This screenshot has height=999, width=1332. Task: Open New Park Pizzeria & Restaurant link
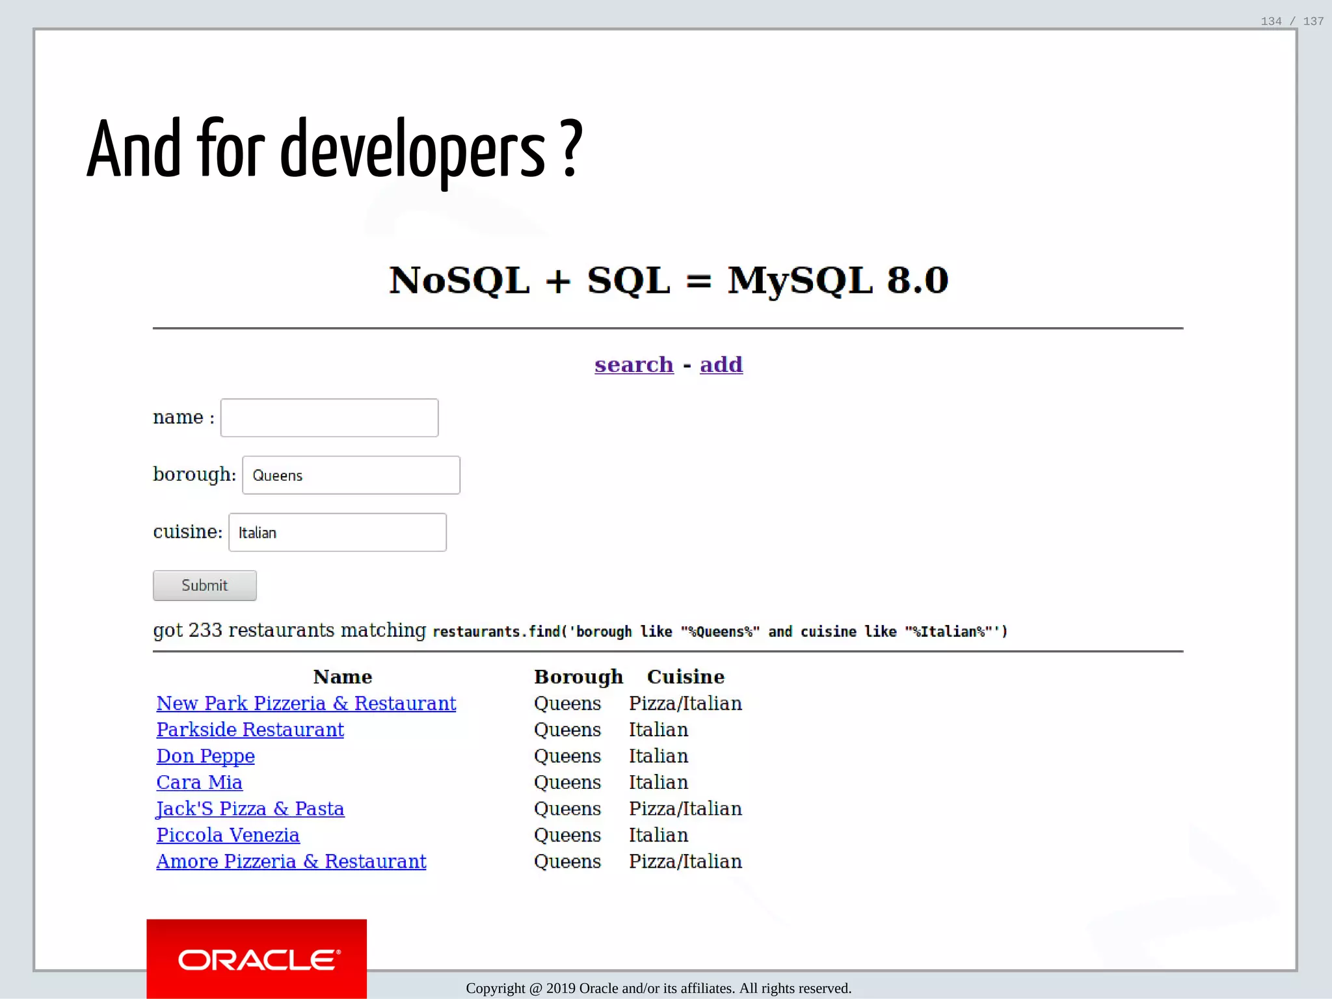tap(306, 703)
